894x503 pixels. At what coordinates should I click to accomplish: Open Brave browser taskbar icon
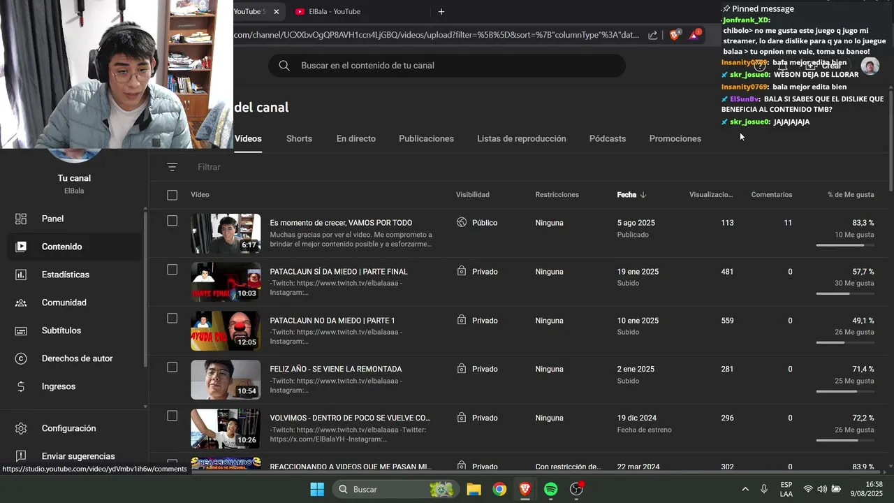pos(525,489)
